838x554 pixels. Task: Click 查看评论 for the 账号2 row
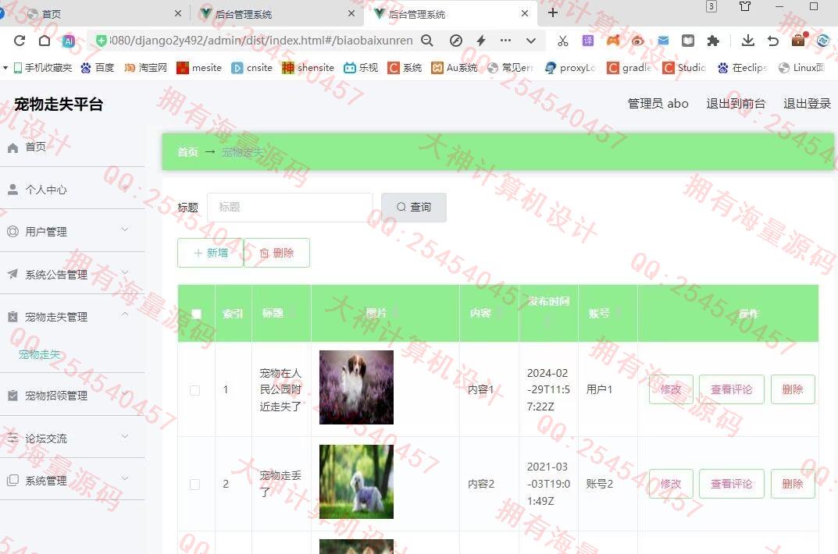[x=731, y=484]
